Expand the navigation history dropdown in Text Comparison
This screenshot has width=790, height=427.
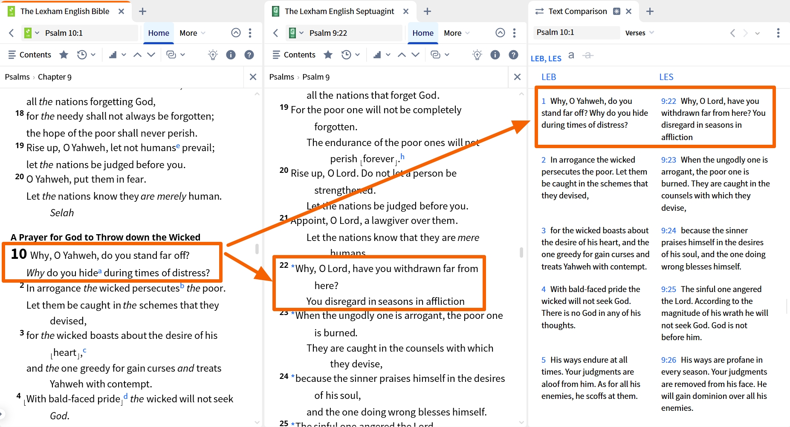coord(758,33)
